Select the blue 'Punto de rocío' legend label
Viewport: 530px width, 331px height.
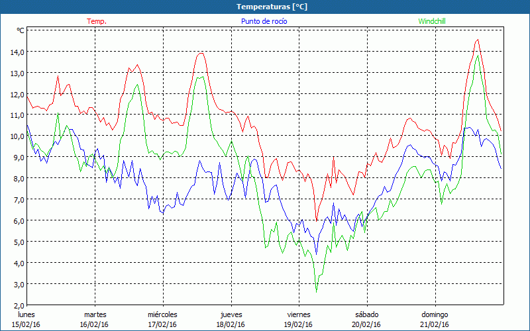click(x=264, y=21)
